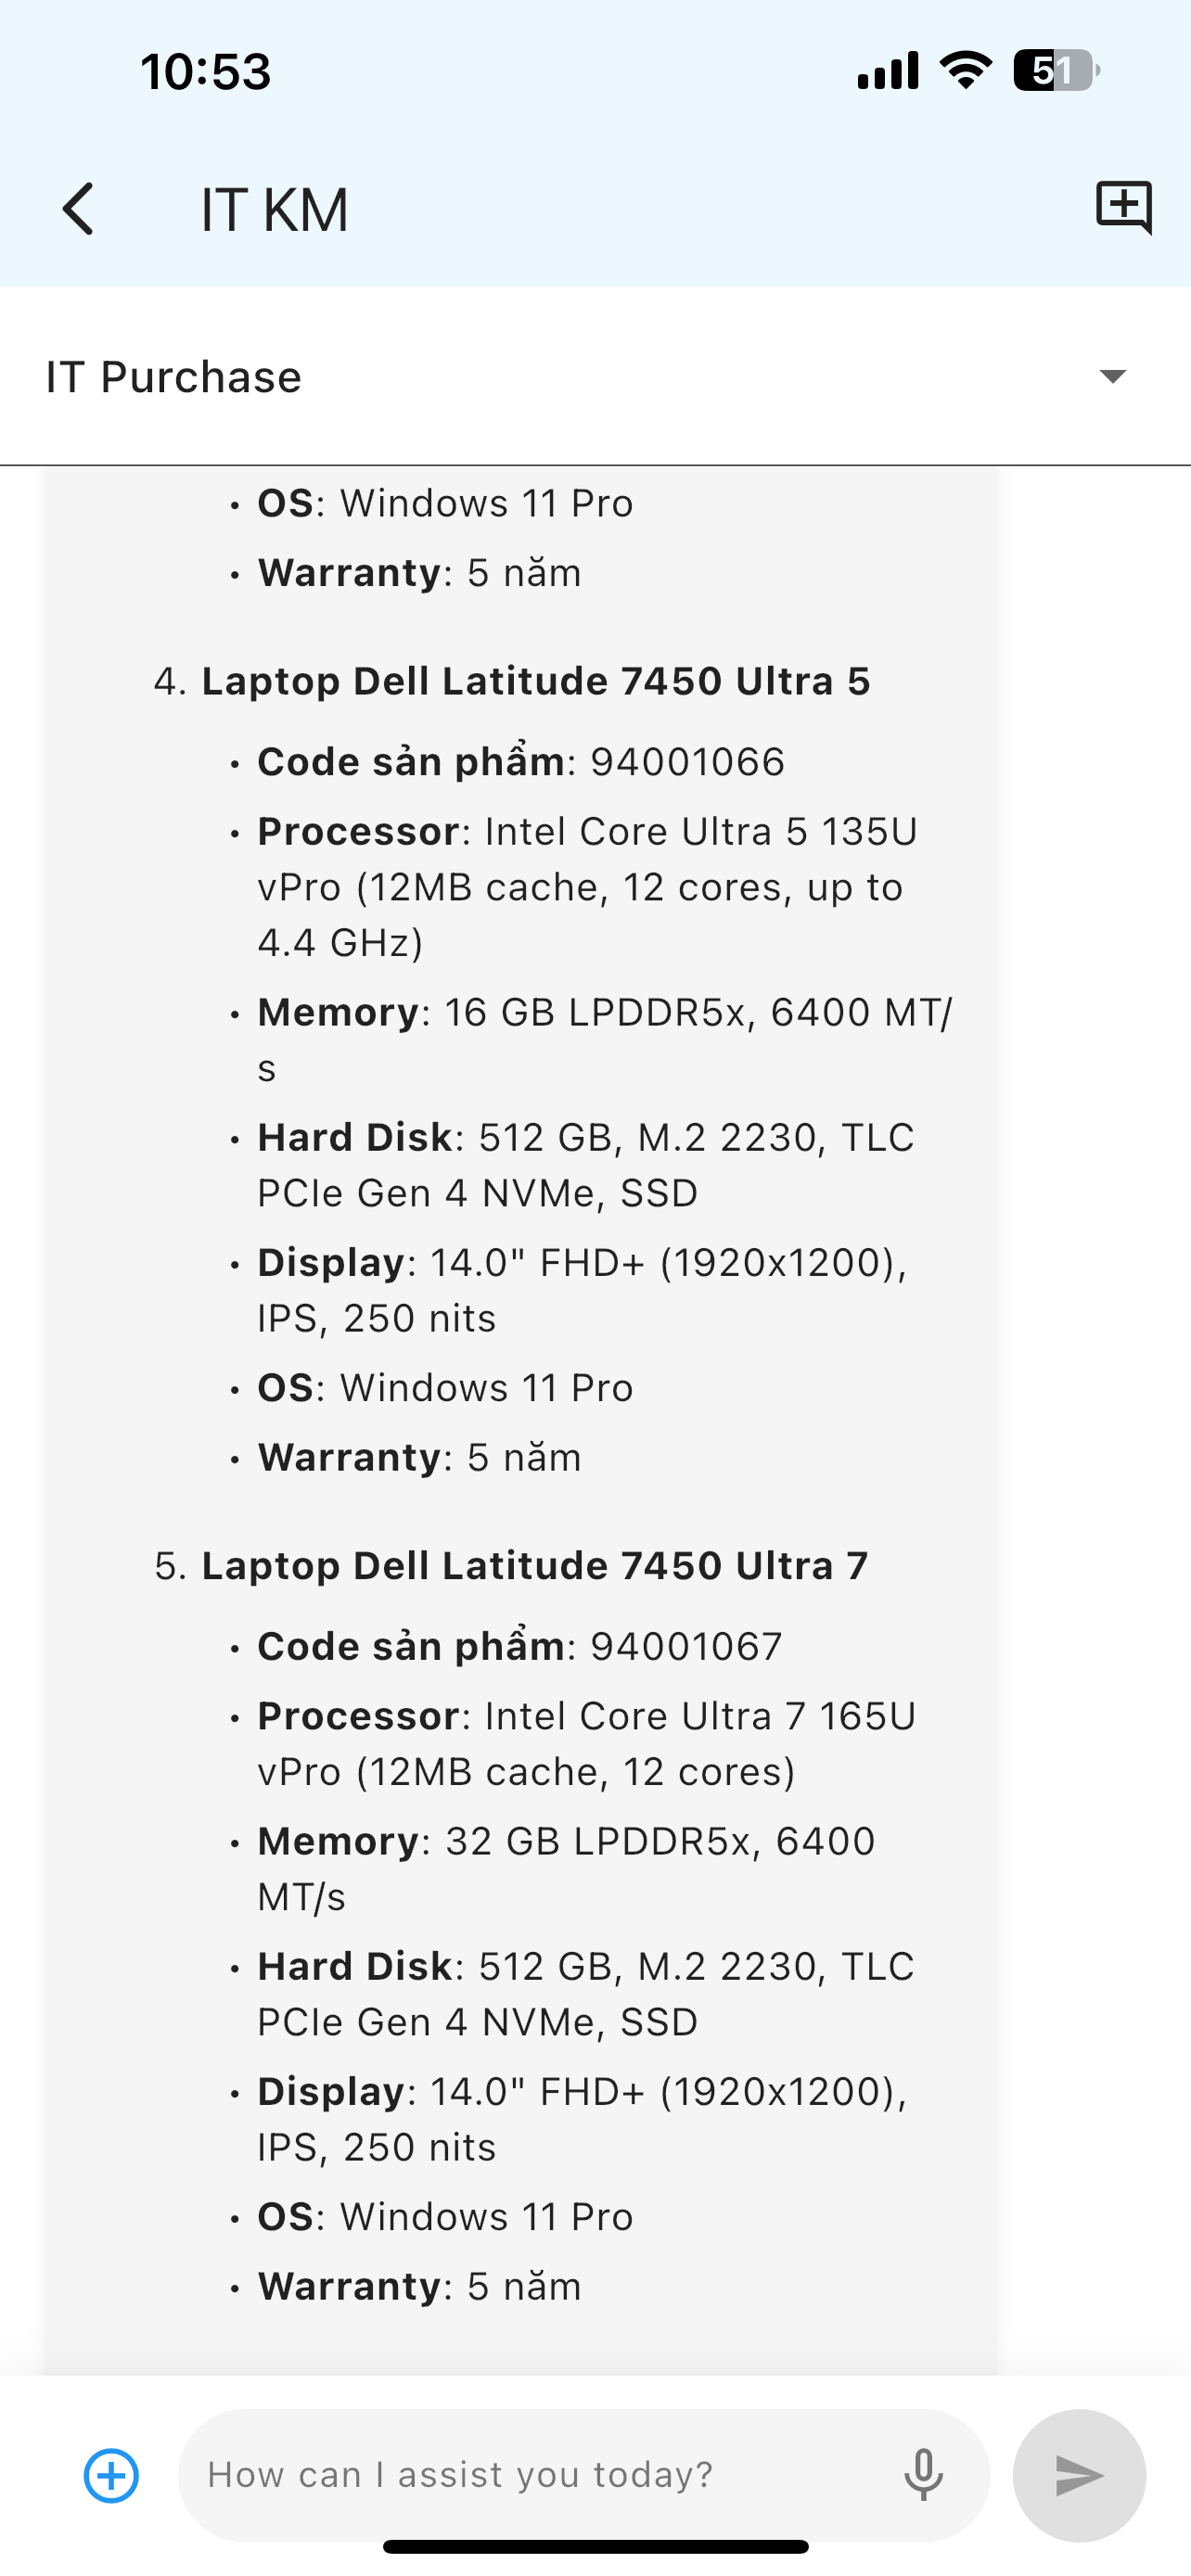Screen dimensions: 1191x2576
Task: Tap Laptop Dell Latitude 7450 Ultra 5 heading
Action: [536, 682]
